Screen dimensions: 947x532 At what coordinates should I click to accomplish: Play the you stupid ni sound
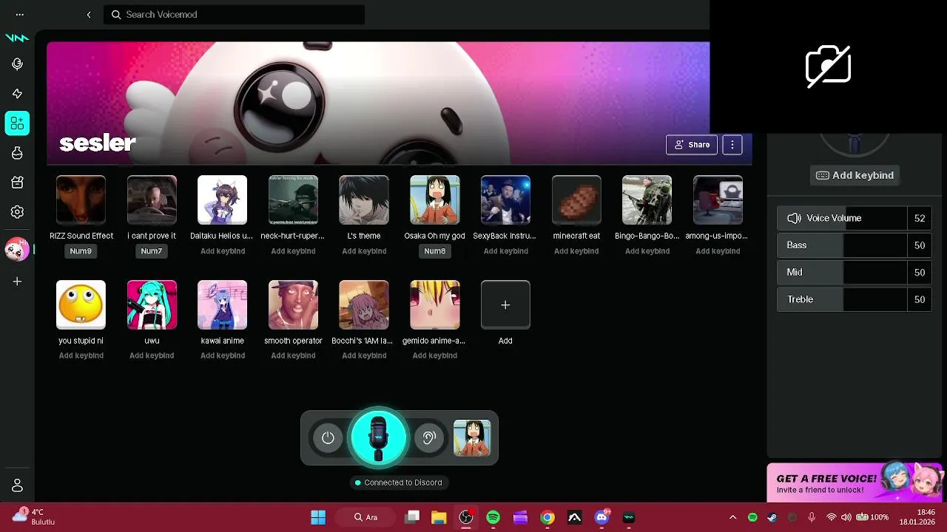pos(81,304)
